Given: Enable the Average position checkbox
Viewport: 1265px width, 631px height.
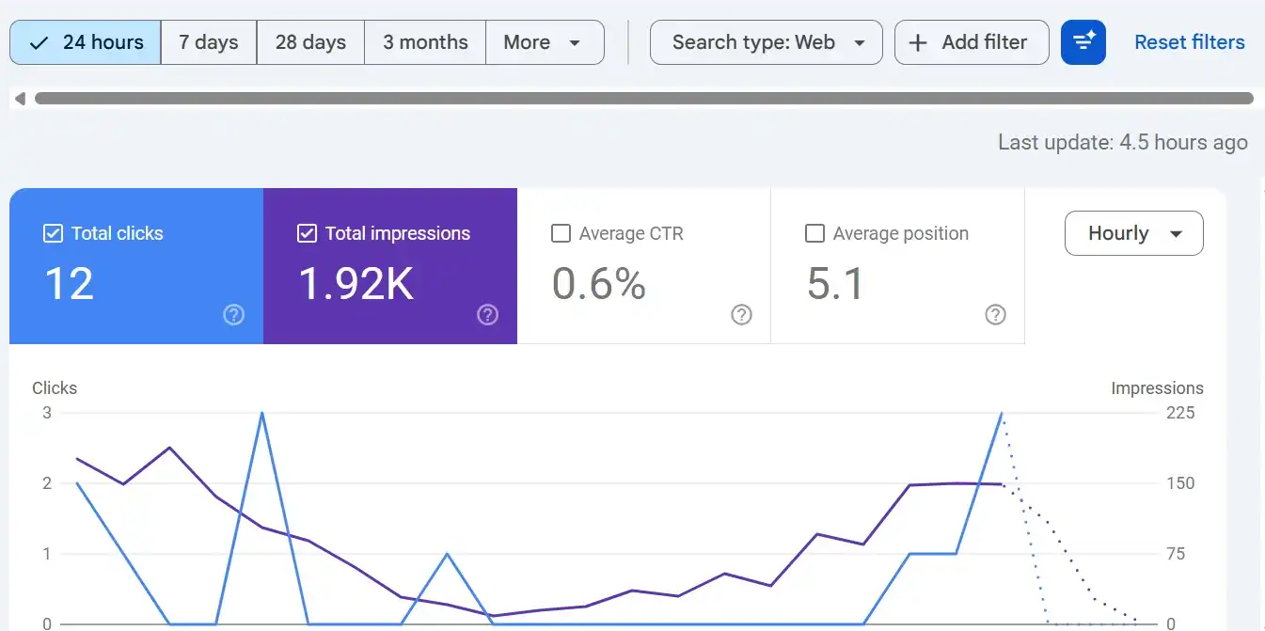Looking at the screenshot, I should pos(815,233).
